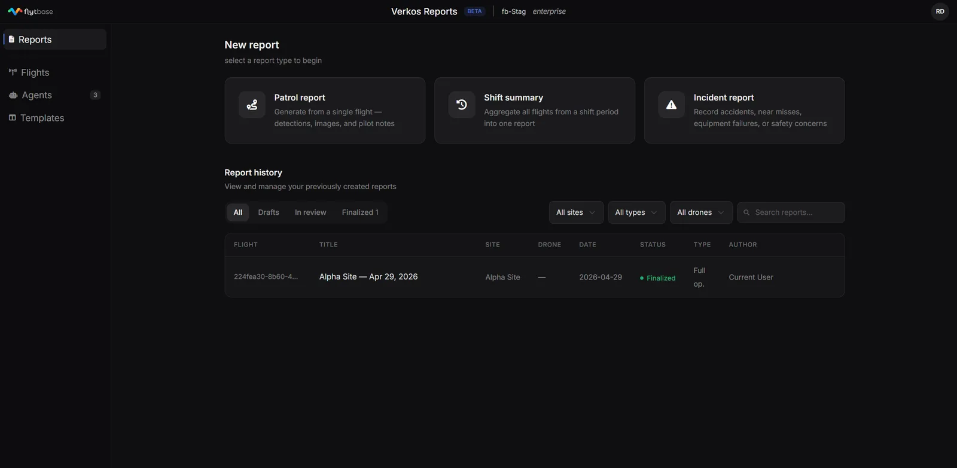Click the FlytBase logo
Viewport: 957px width, 468px height.
31,11
